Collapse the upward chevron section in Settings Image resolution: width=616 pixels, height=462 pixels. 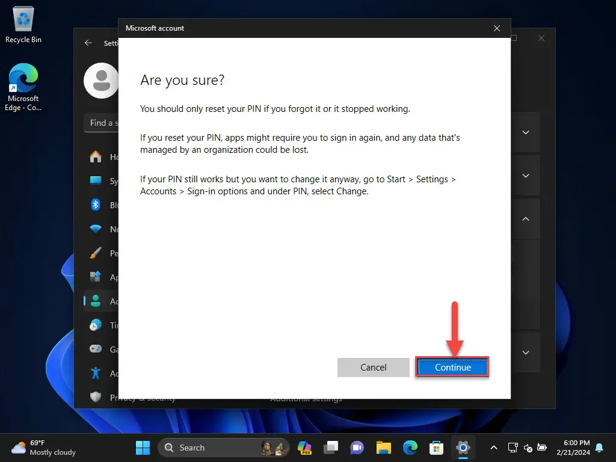click(526, 219)
